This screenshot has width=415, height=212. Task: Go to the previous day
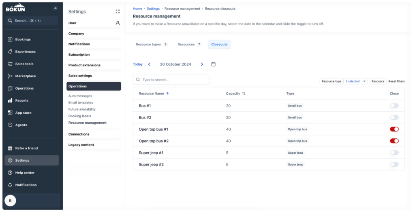[149, 64]
